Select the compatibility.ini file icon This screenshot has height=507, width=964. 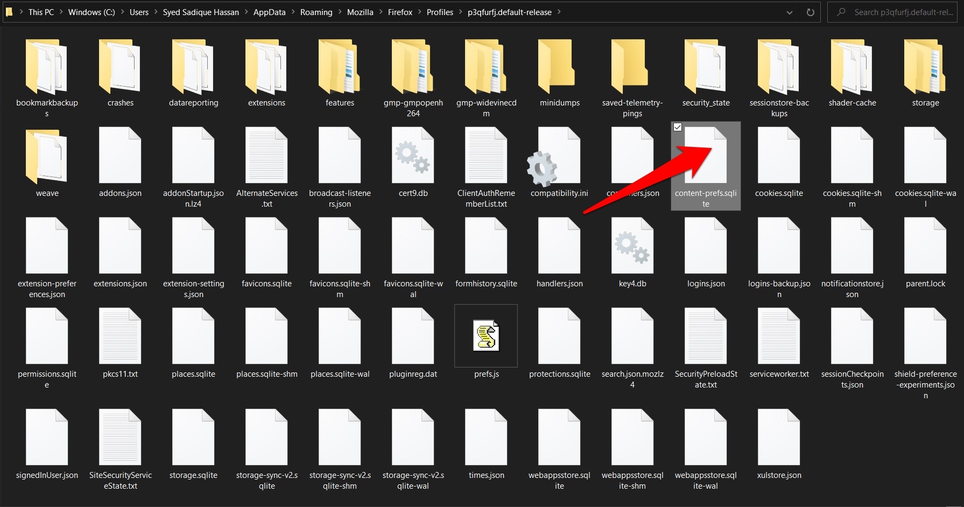(554, 156)
